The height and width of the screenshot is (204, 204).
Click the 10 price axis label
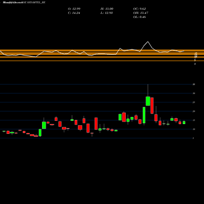194,129
